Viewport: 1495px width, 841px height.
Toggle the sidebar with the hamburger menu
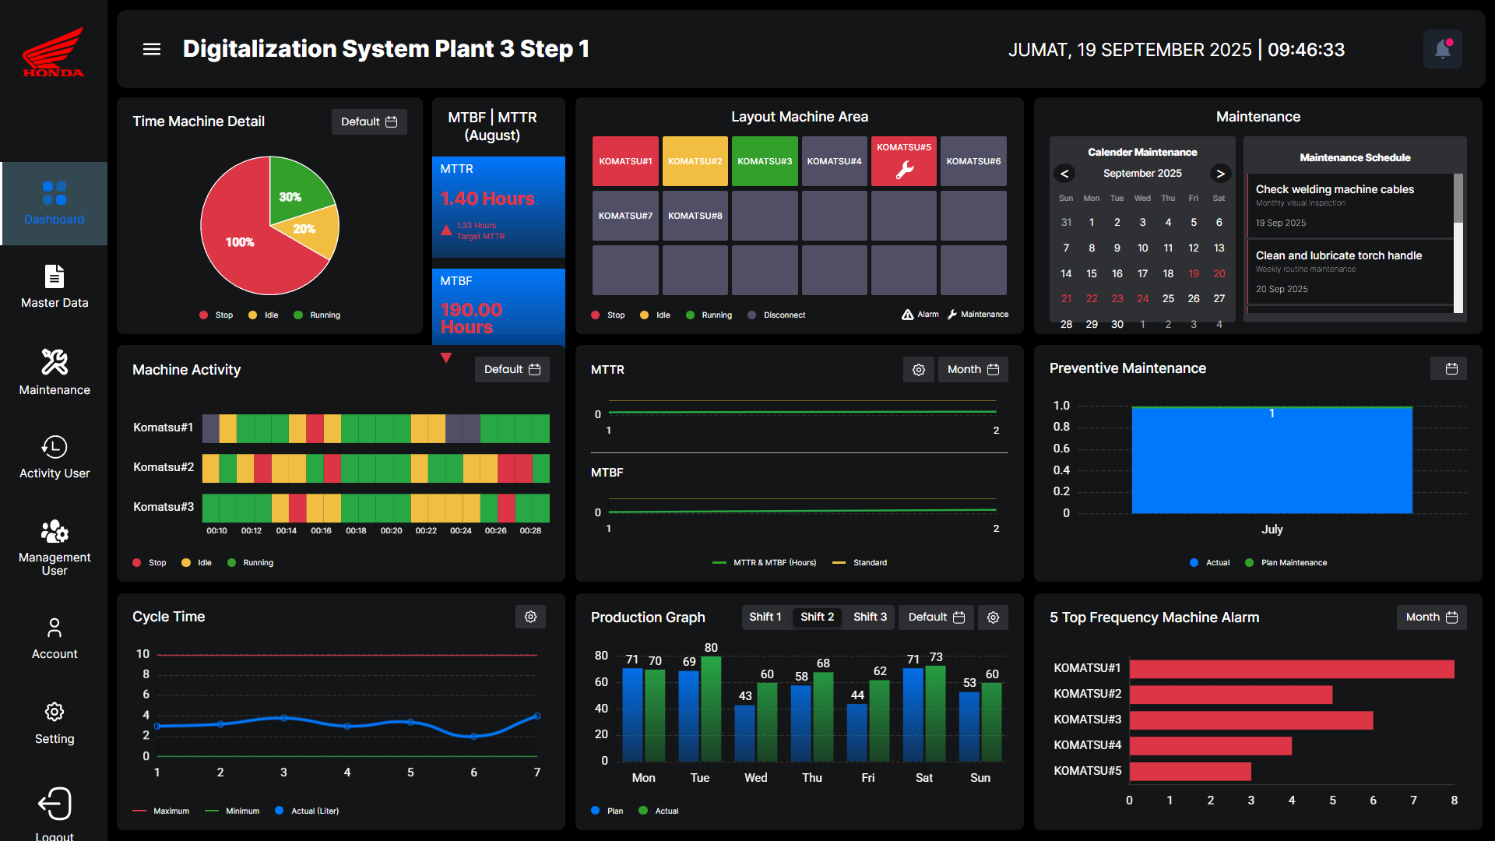pyautogui.click(x=151, y=48)
